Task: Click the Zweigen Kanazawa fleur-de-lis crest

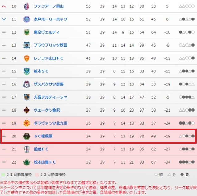Action: 27,110
